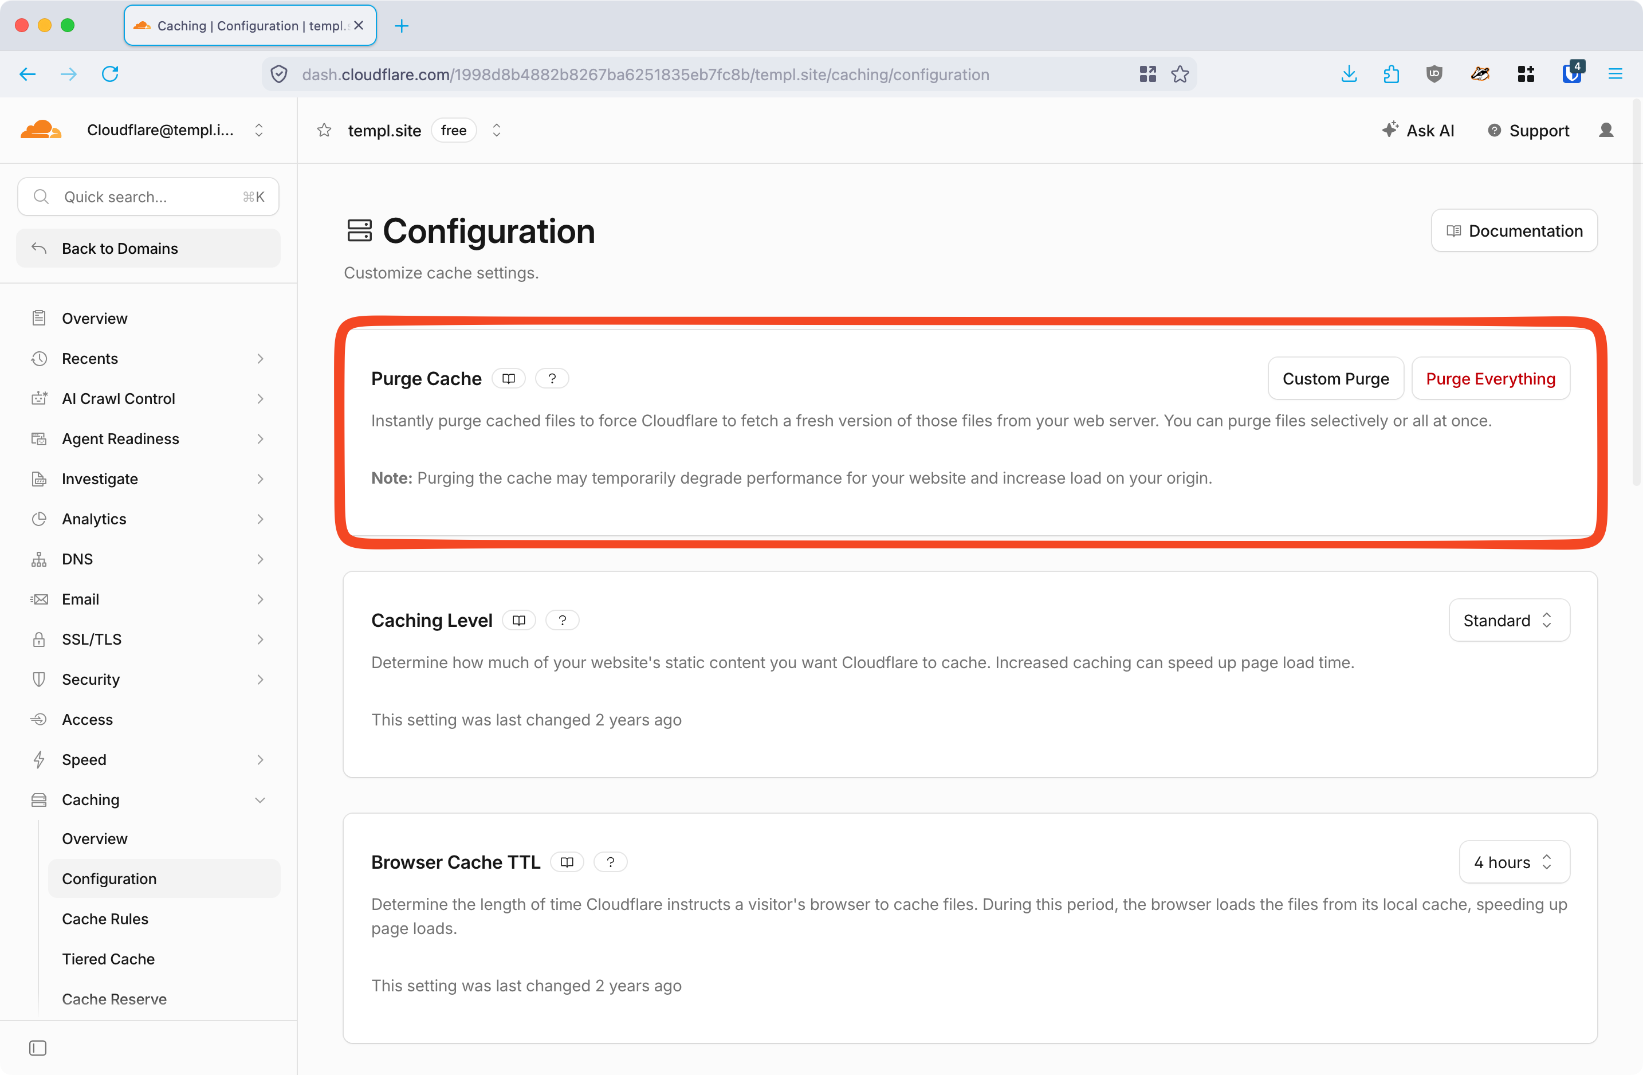Open Speed sidebar section
Screen dimensions: 1643x1075
click(148, 759)
